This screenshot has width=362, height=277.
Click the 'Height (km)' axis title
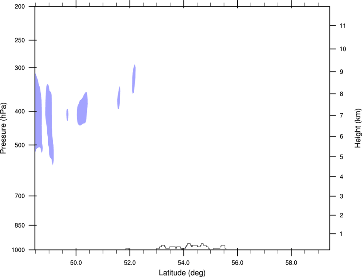coord(358,128)
